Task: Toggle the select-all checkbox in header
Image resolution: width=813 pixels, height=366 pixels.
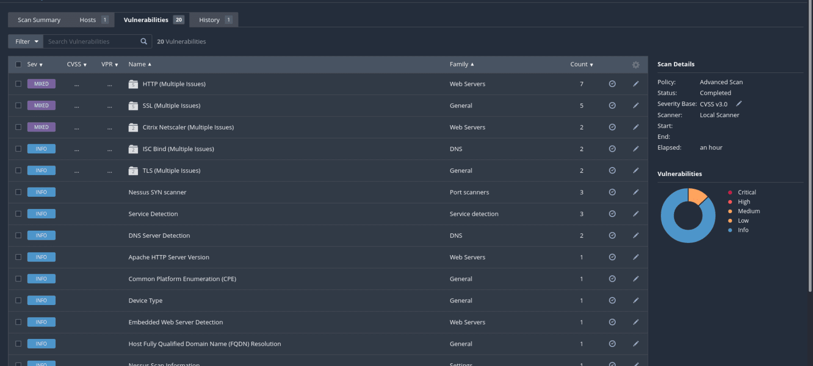Action: point(18,64)
